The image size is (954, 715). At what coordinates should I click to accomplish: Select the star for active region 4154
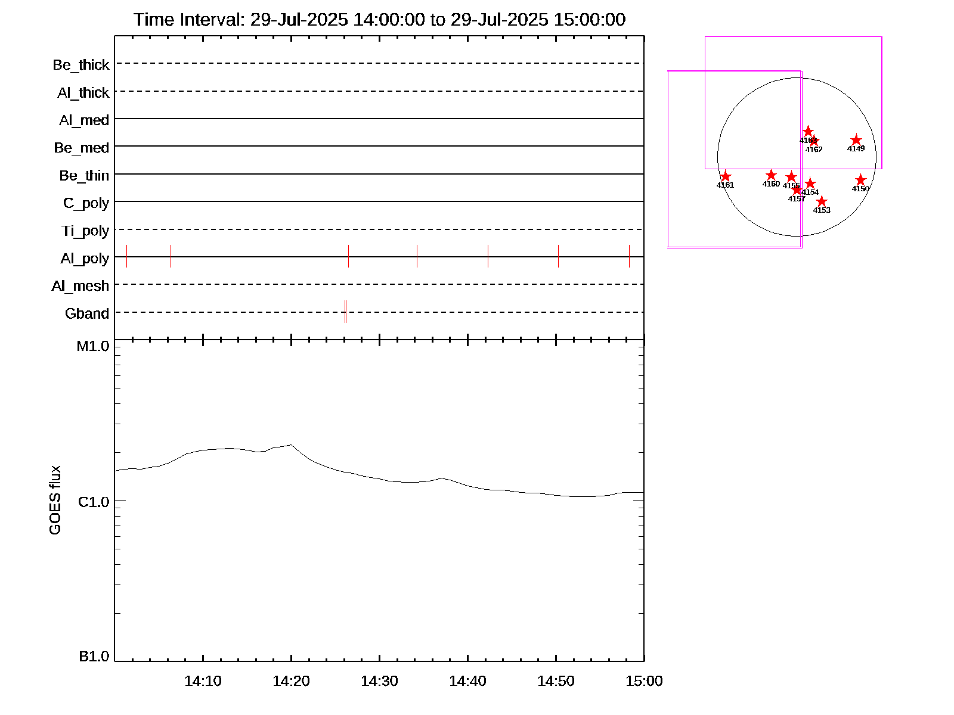coord(810,184)
